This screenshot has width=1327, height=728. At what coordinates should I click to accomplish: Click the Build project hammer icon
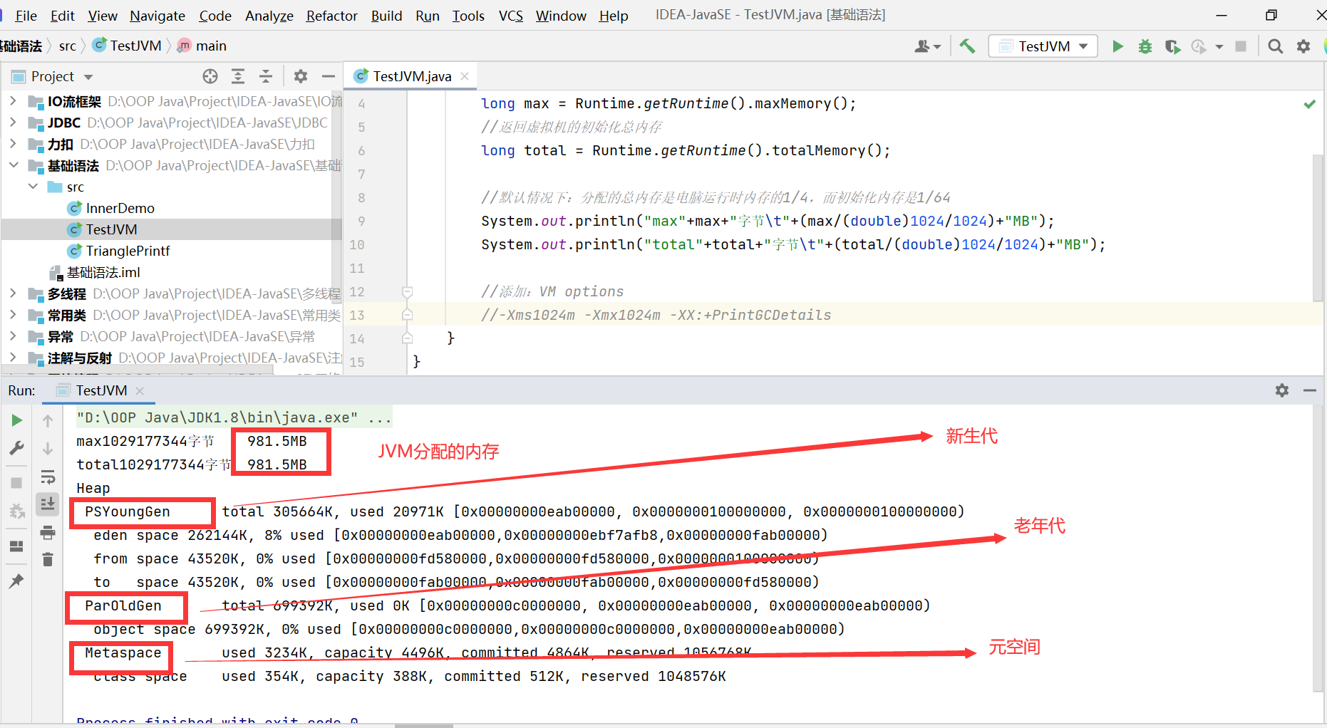(x=967, y=46)
